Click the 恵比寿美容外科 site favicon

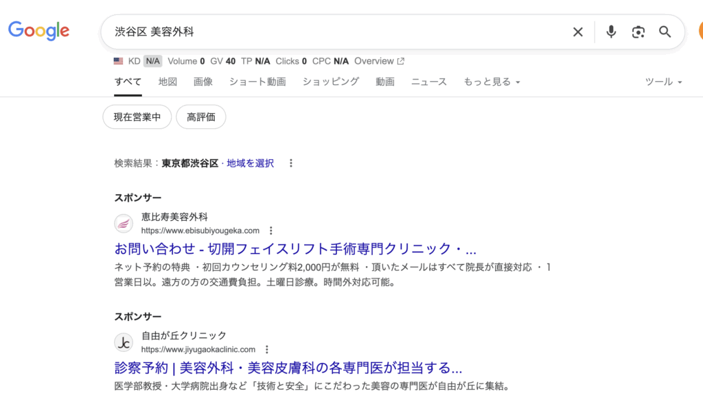(x=124, y=224)
